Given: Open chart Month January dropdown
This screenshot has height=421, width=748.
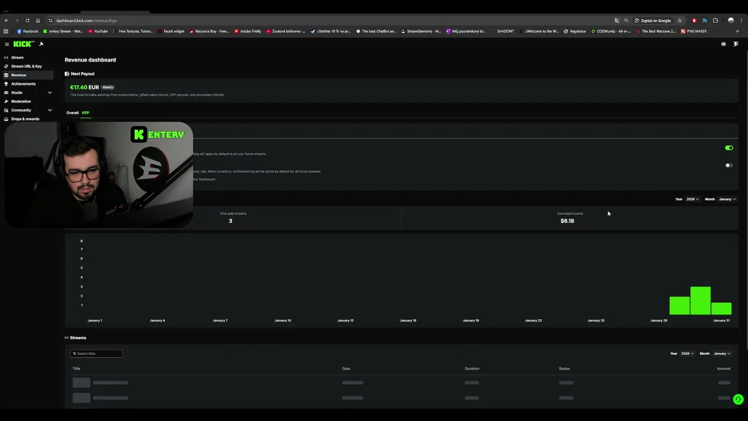Looking at the screenshot, I should 727,199.
